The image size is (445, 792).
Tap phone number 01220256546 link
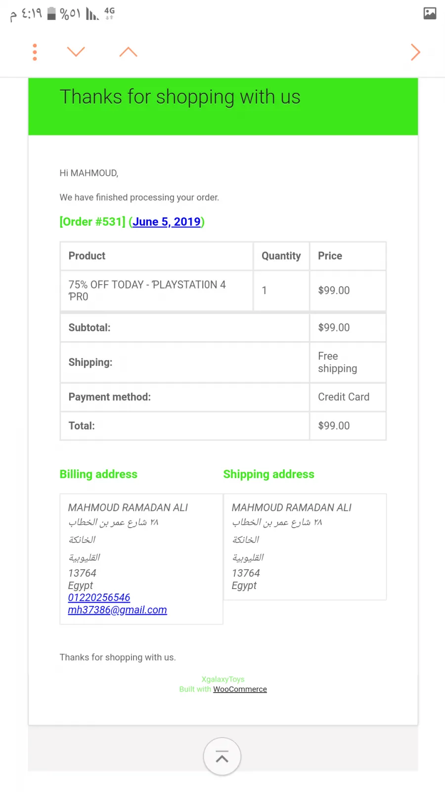(x=99, y=597)
